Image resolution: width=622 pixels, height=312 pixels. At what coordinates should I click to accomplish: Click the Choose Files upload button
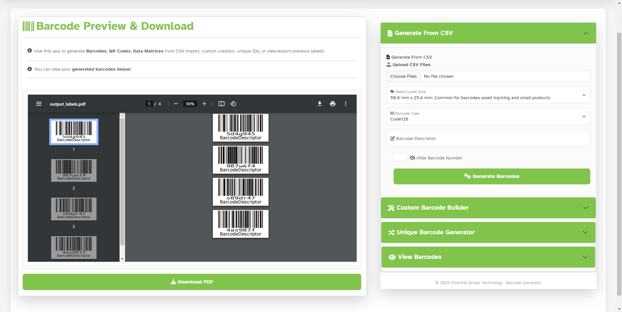[x=403, y=76]
